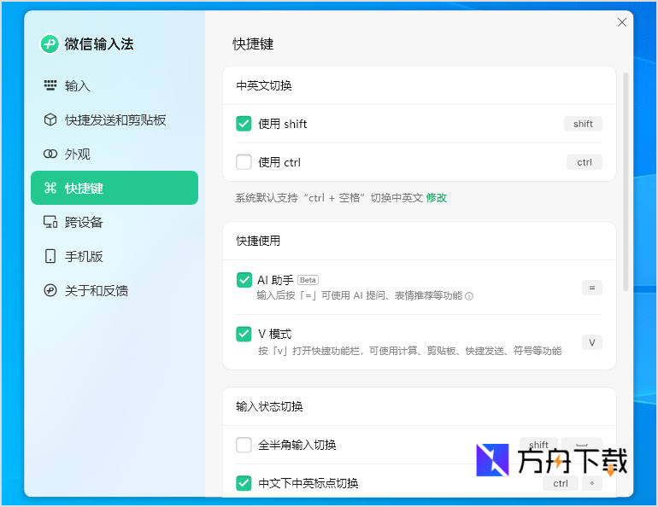Screen dimensions: 658x507
Task: Click the icon beside 关于和反馈
Action: [x=50, y=290]
